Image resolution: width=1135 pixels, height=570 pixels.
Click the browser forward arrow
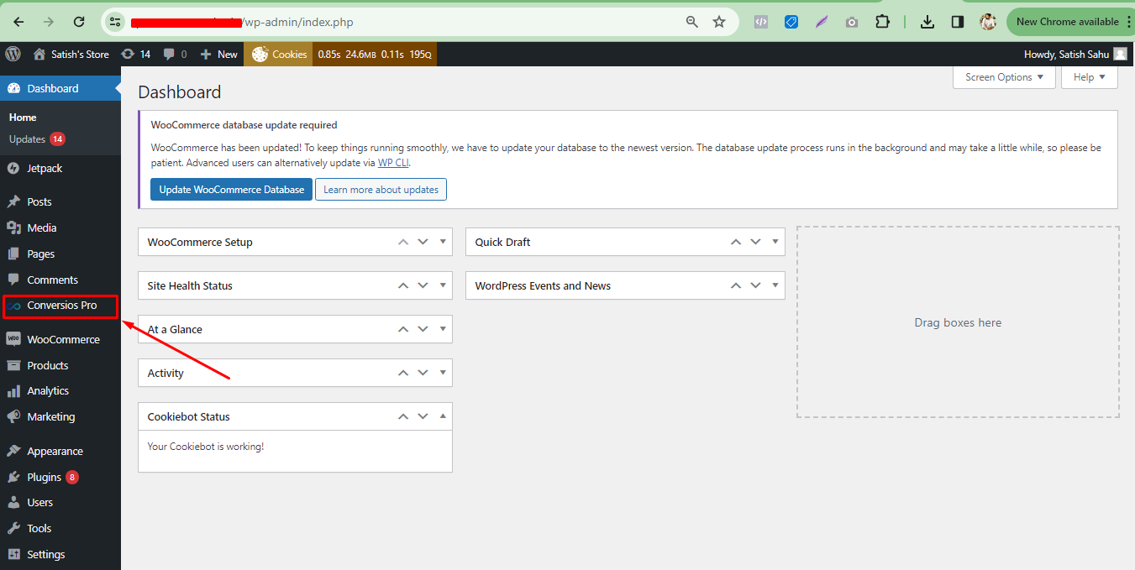point(49,22)
